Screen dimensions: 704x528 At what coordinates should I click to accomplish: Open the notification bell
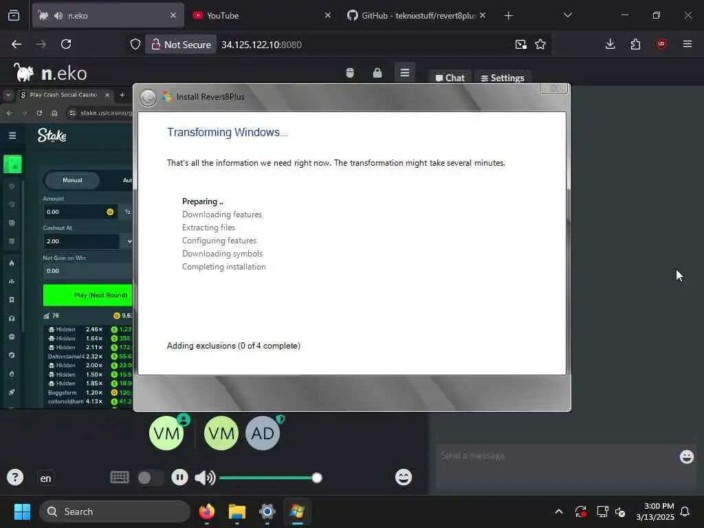(x=685, y=511)
